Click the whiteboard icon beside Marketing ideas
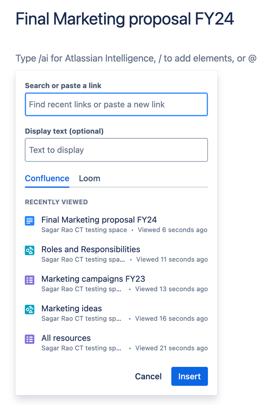Image resolution: width=257 pixels, height=405 pixels. pyautogui.click(x=30, y=310)
